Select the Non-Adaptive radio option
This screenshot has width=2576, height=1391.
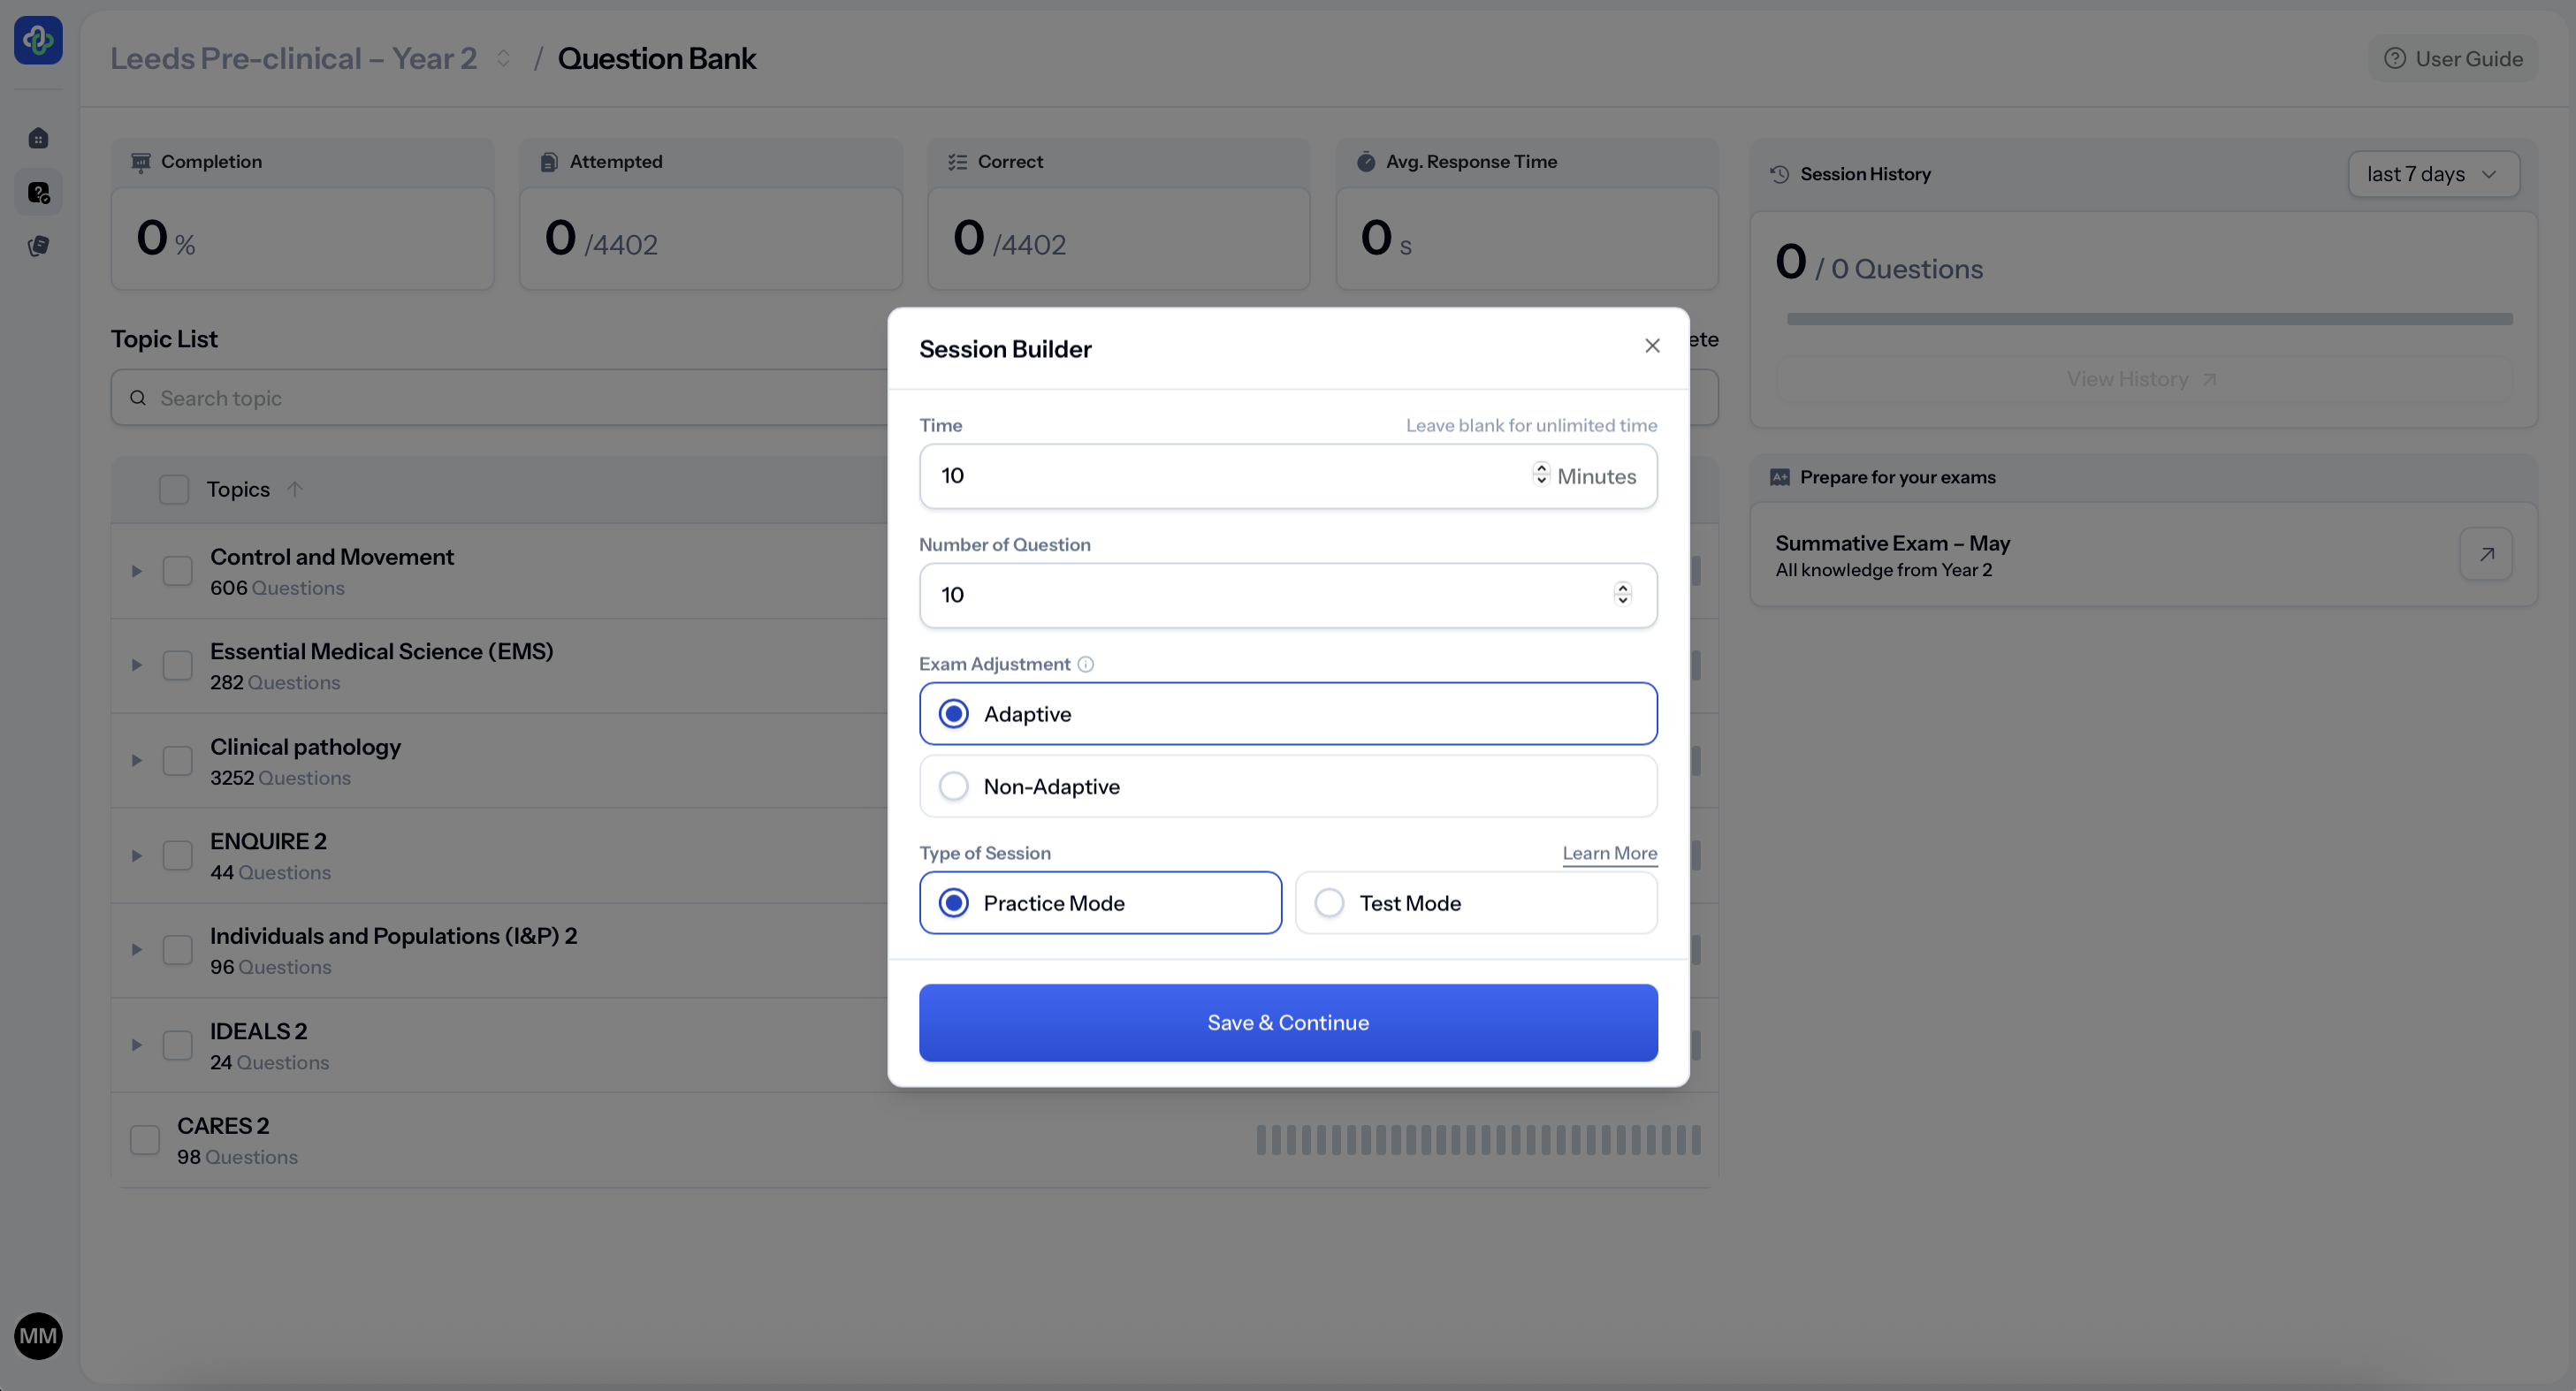pyautogui.click(x=954, y=786)
